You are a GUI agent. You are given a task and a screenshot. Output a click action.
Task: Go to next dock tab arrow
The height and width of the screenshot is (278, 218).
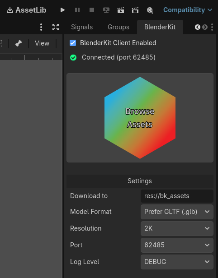pyautogui.click(x=205, y=27)
